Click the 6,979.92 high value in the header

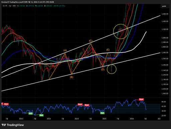point(31,6)
